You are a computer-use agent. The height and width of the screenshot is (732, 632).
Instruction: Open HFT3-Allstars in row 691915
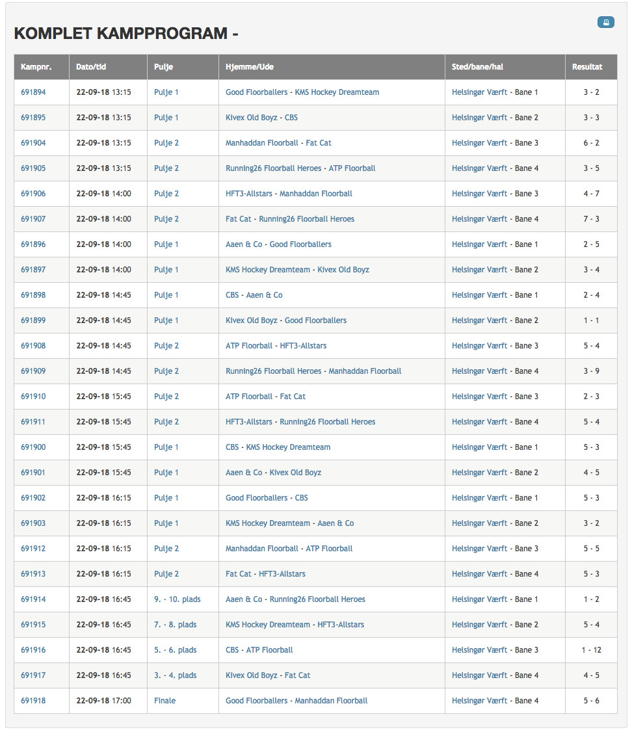(x=341, y=625)
